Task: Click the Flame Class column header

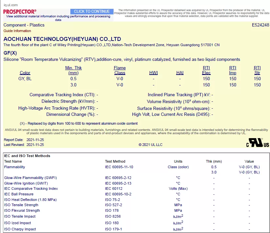Action: [119, 70]
